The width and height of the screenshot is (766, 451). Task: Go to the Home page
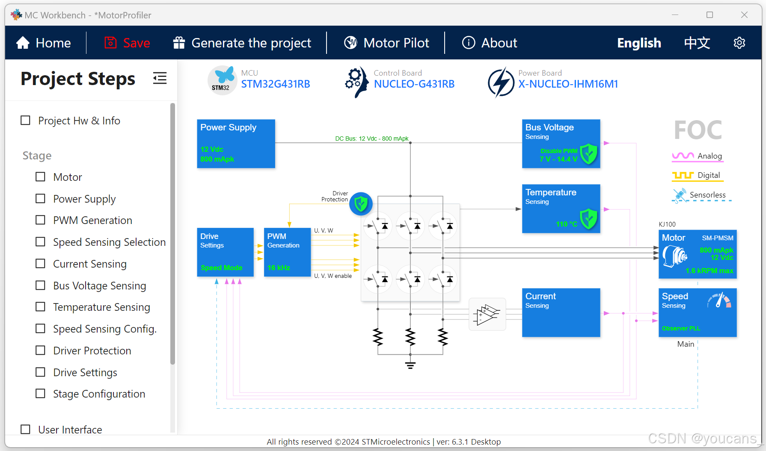43,43
